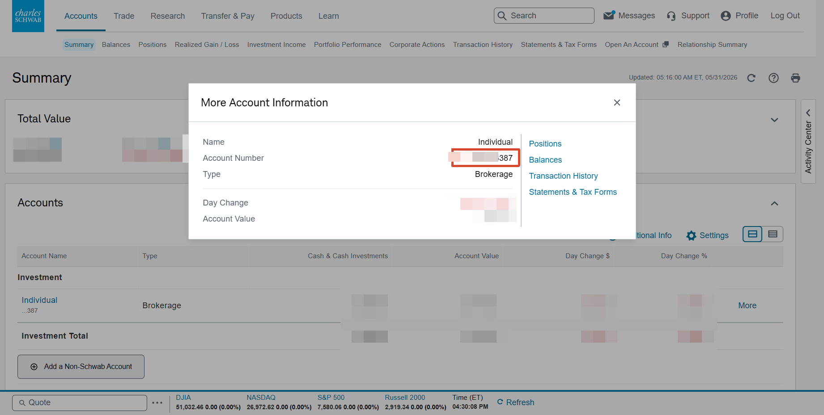Click the DJIA index label

pos(183,398)
